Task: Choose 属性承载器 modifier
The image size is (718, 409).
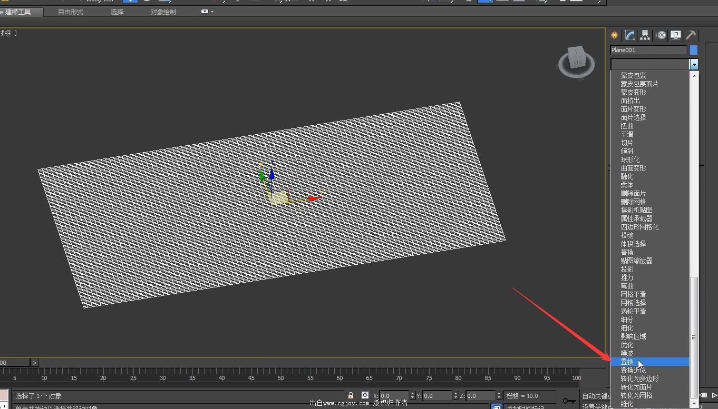Action: pos(651,218)
